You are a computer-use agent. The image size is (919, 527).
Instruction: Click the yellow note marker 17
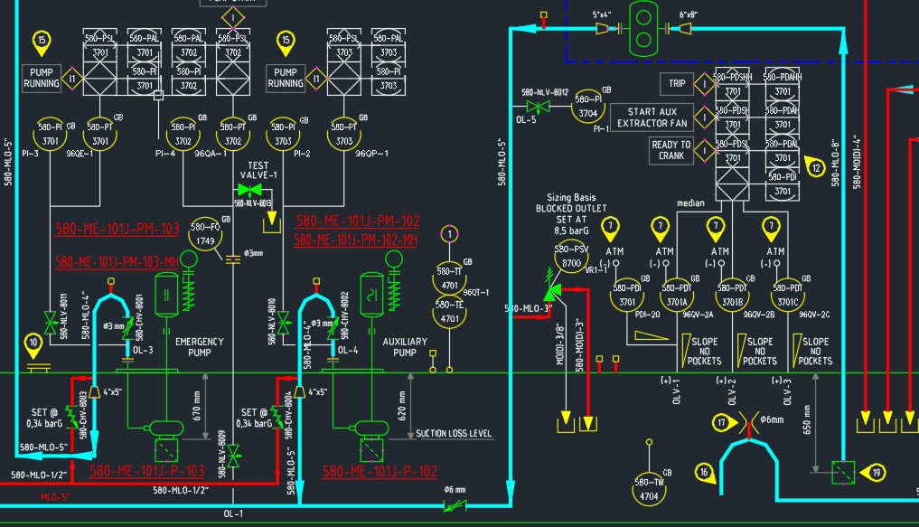point(721,421)
